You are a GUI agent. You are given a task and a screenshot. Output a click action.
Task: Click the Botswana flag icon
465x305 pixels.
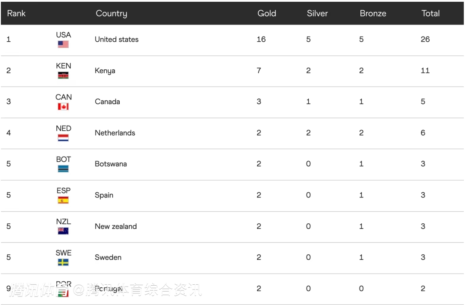tap(63, 169)
